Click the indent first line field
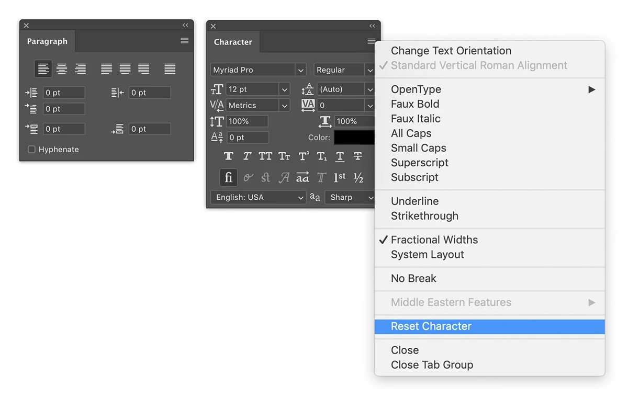 click(x=64, y=109)
